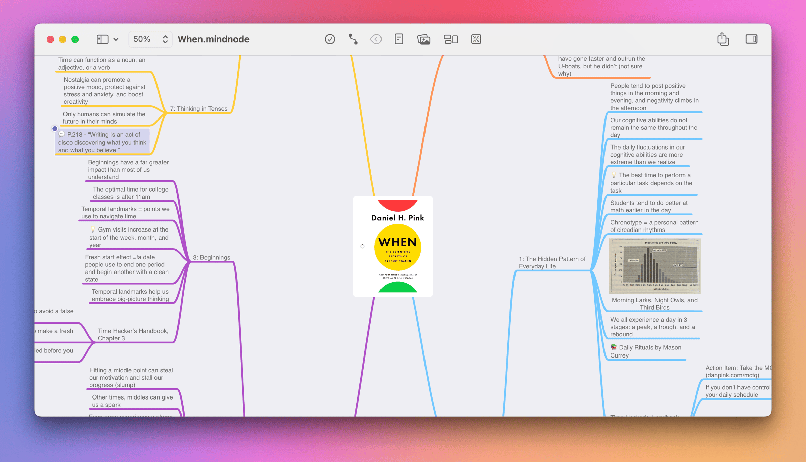The width and height of the screenshot is (806, 462).
Task: Open the sidebar options chevron dropdown
Action: pyautogui.click(x=116, y=39)
